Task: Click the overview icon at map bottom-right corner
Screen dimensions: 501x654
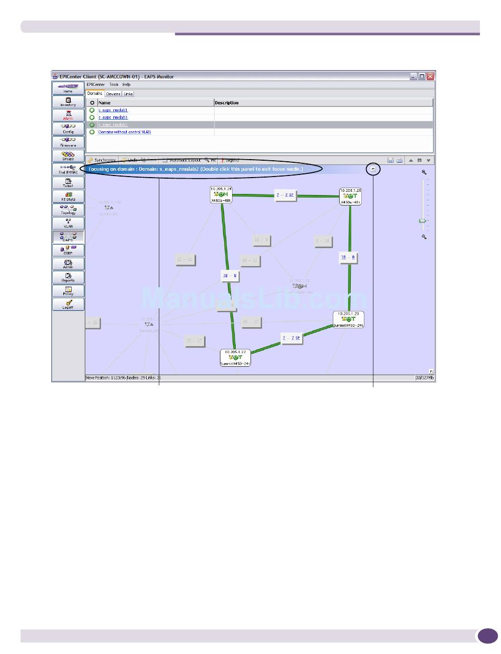Action: pyautogui.click(x=431, y=371)
